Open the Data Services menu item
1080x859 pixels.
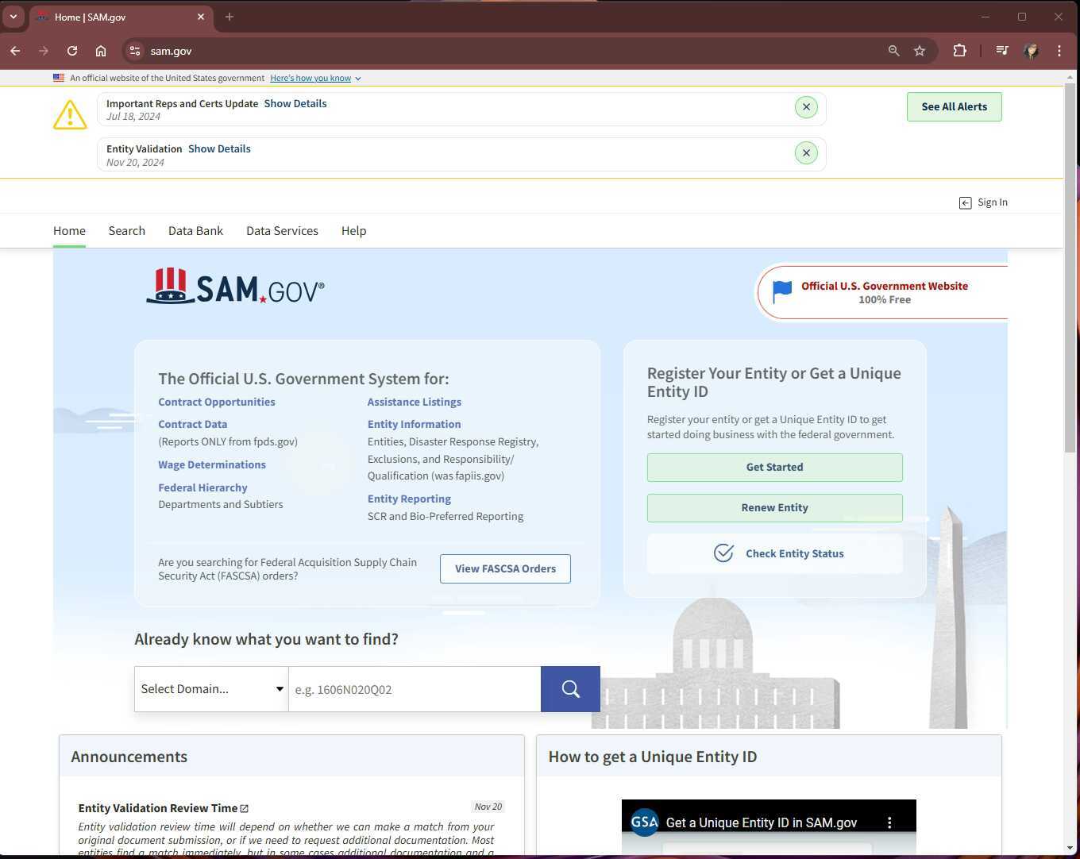point(282,230)
